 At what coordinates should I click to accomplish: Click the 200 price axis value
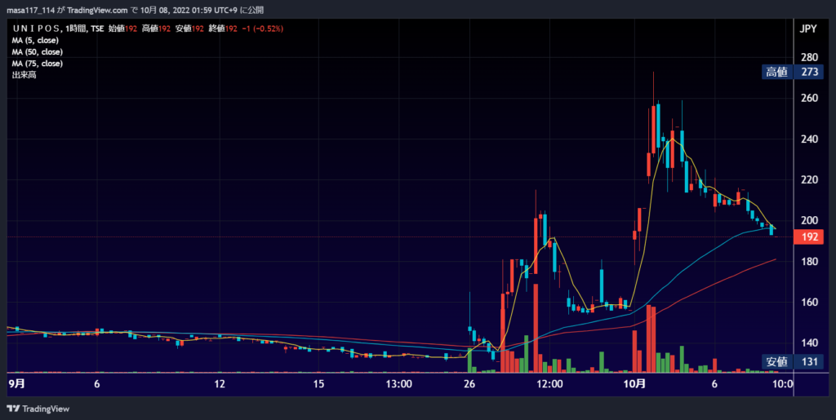(809, 220)
